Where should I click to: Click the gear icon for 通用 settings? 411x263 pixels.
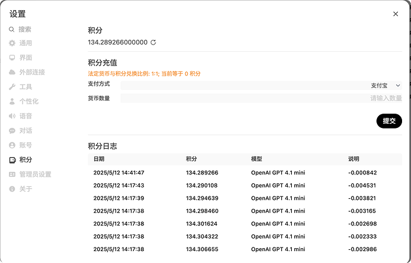[12, 43]
